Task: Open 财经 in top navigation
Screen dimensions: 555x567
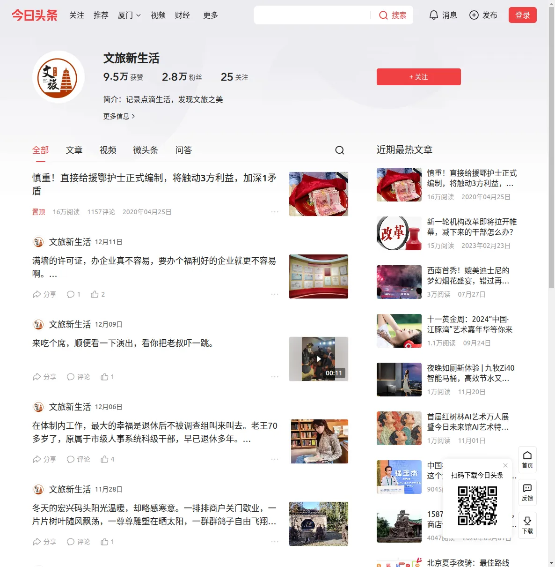Action: click(x=183, y=15)
